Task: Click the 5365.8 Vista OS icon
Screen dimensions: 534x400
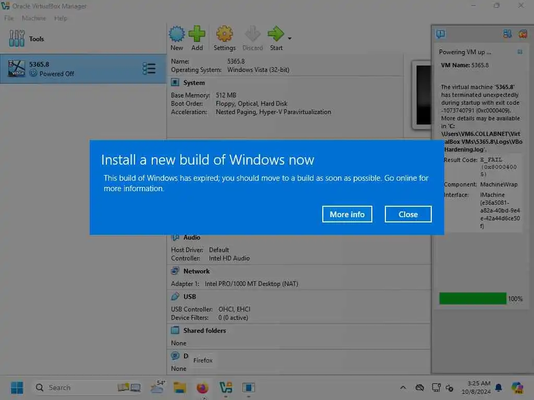Action: (16, 69)
